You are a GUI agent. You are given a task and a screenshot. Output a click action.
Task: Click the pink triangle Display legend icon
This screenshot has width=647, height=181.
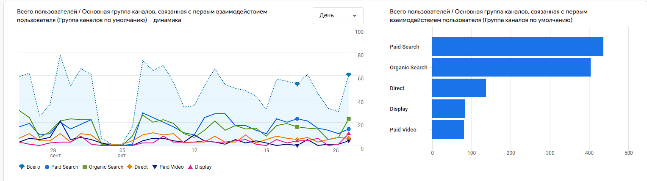point(190,167)
